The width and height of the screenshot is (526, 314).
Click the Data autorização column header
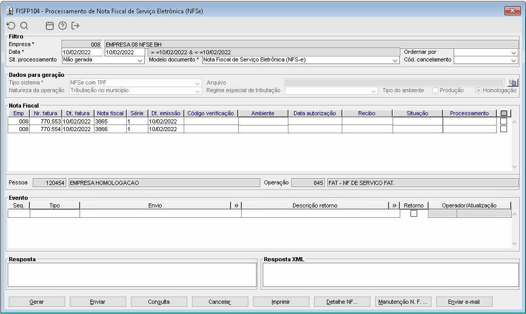(x=315, y=113)
